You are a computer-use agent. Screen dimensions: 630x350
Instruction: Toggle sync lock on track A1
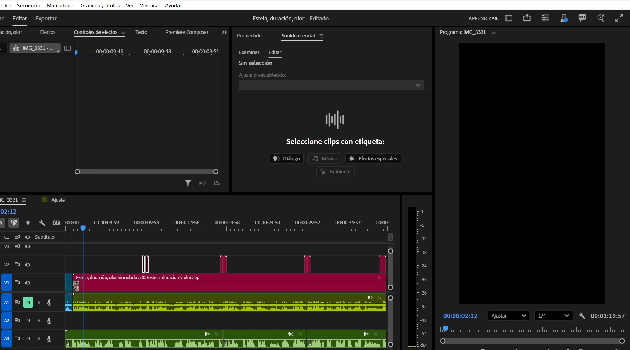pyautogui.click(x=17, y=302)
